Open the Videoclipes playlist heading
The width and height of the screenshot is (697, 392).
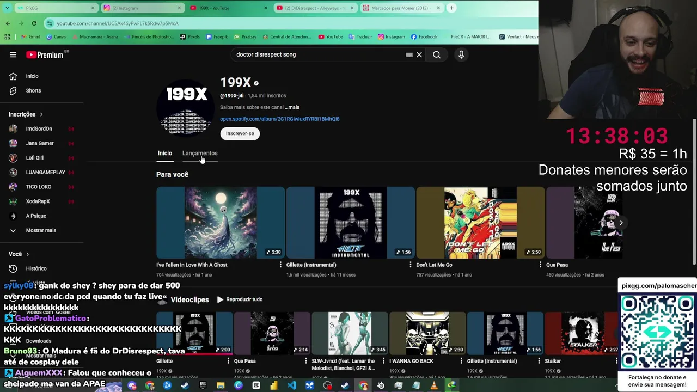coord(189,299)
